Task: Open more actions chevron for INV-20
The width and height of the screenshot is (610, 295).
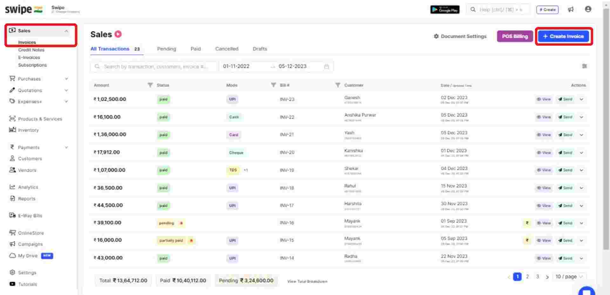Action: tap(581, 153)
